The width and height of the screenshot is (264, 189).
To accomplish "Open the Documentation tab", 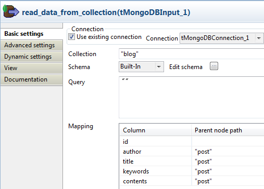I will point(31,79).
